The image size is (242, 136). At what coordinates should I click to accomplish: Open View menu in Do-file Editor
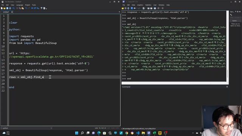click(x=12, y=5)
